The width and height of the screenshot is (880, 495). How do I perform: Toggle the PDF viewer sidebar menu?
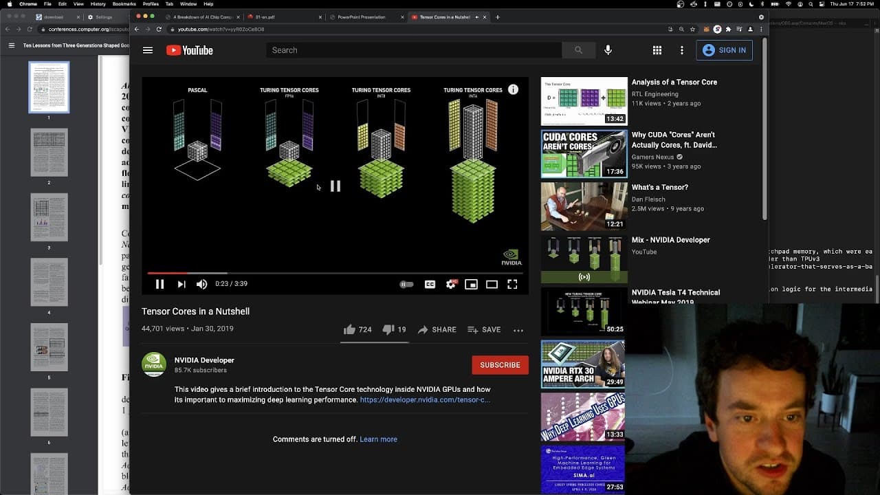click(11, 45)
